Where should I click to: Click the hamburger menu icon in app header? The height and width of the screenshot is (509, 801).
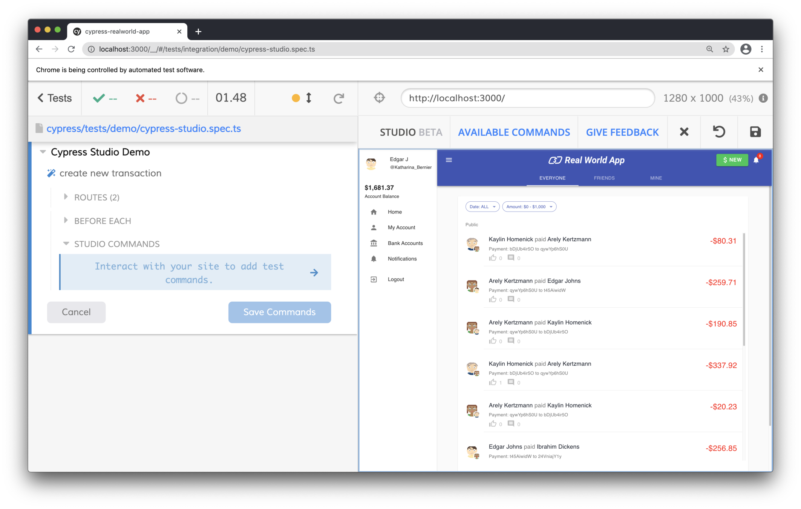[449, 160]
